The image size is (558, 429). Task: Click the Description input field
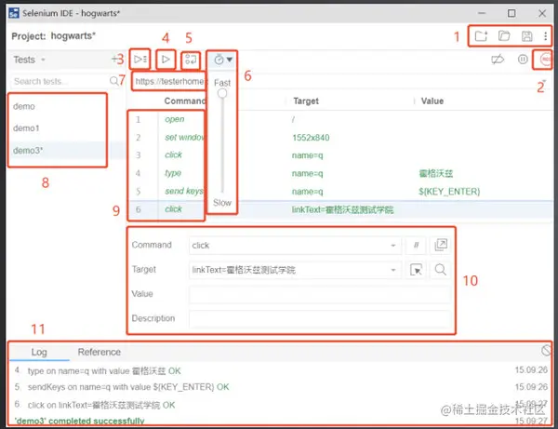[x=320, y=318]
